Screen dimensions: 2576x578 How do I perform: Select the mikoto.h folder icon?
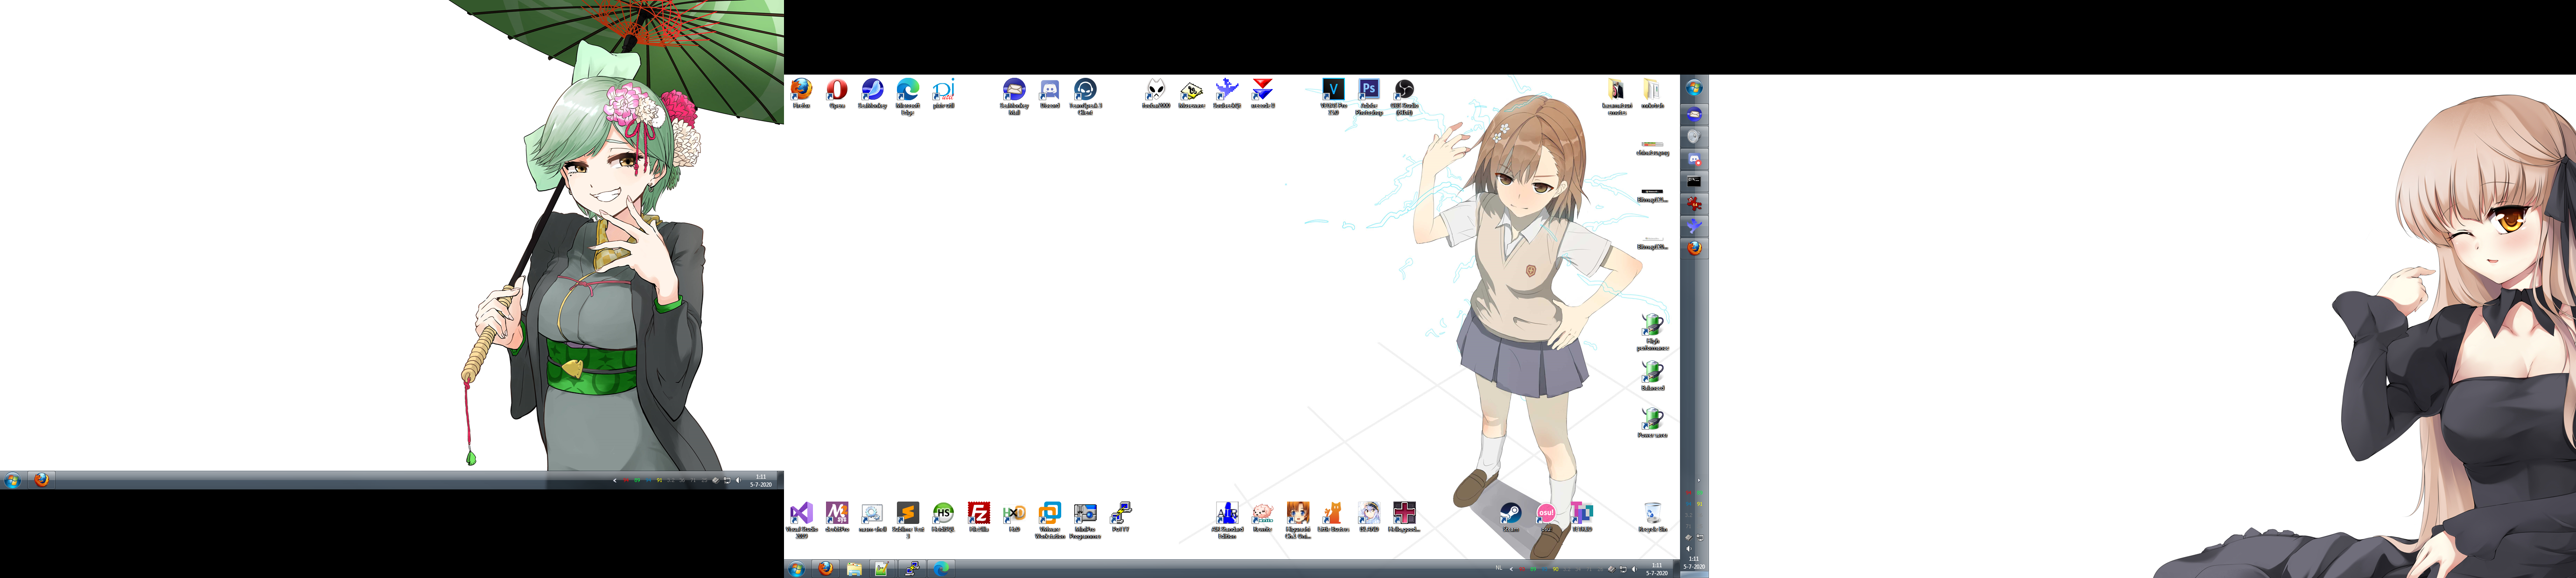pos(1652,94)
